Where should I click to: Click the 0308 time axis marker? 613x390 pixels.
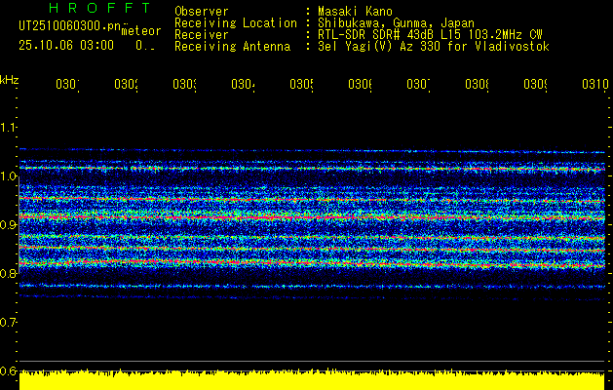477,85
